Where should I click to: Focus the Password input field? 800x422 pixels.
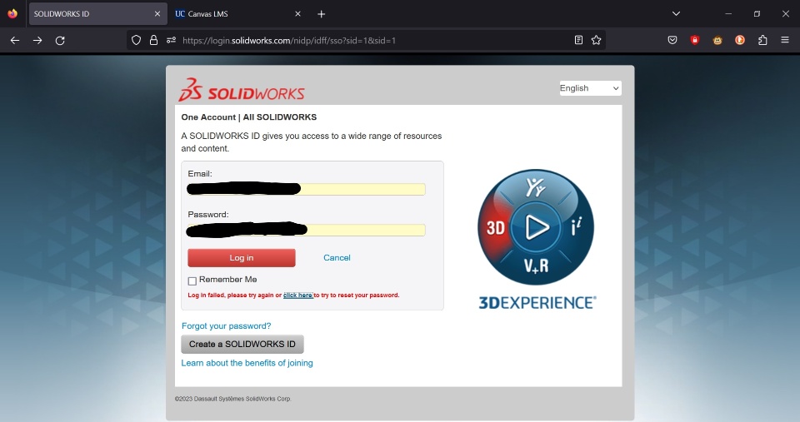click(306, 230)
